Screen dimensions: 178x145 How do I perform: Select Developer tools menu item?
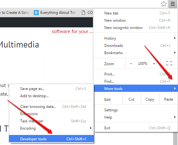point(51,139)
